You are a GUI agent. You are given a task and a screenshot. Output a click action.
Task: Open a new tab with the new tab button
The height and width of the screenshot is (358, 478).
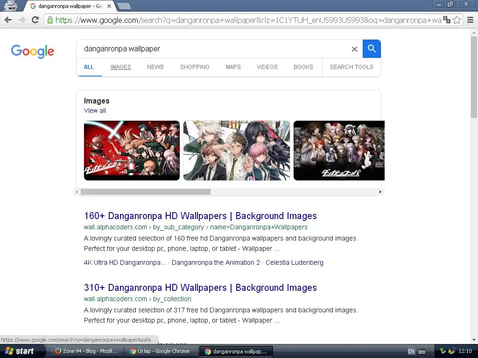pos(124,6)
